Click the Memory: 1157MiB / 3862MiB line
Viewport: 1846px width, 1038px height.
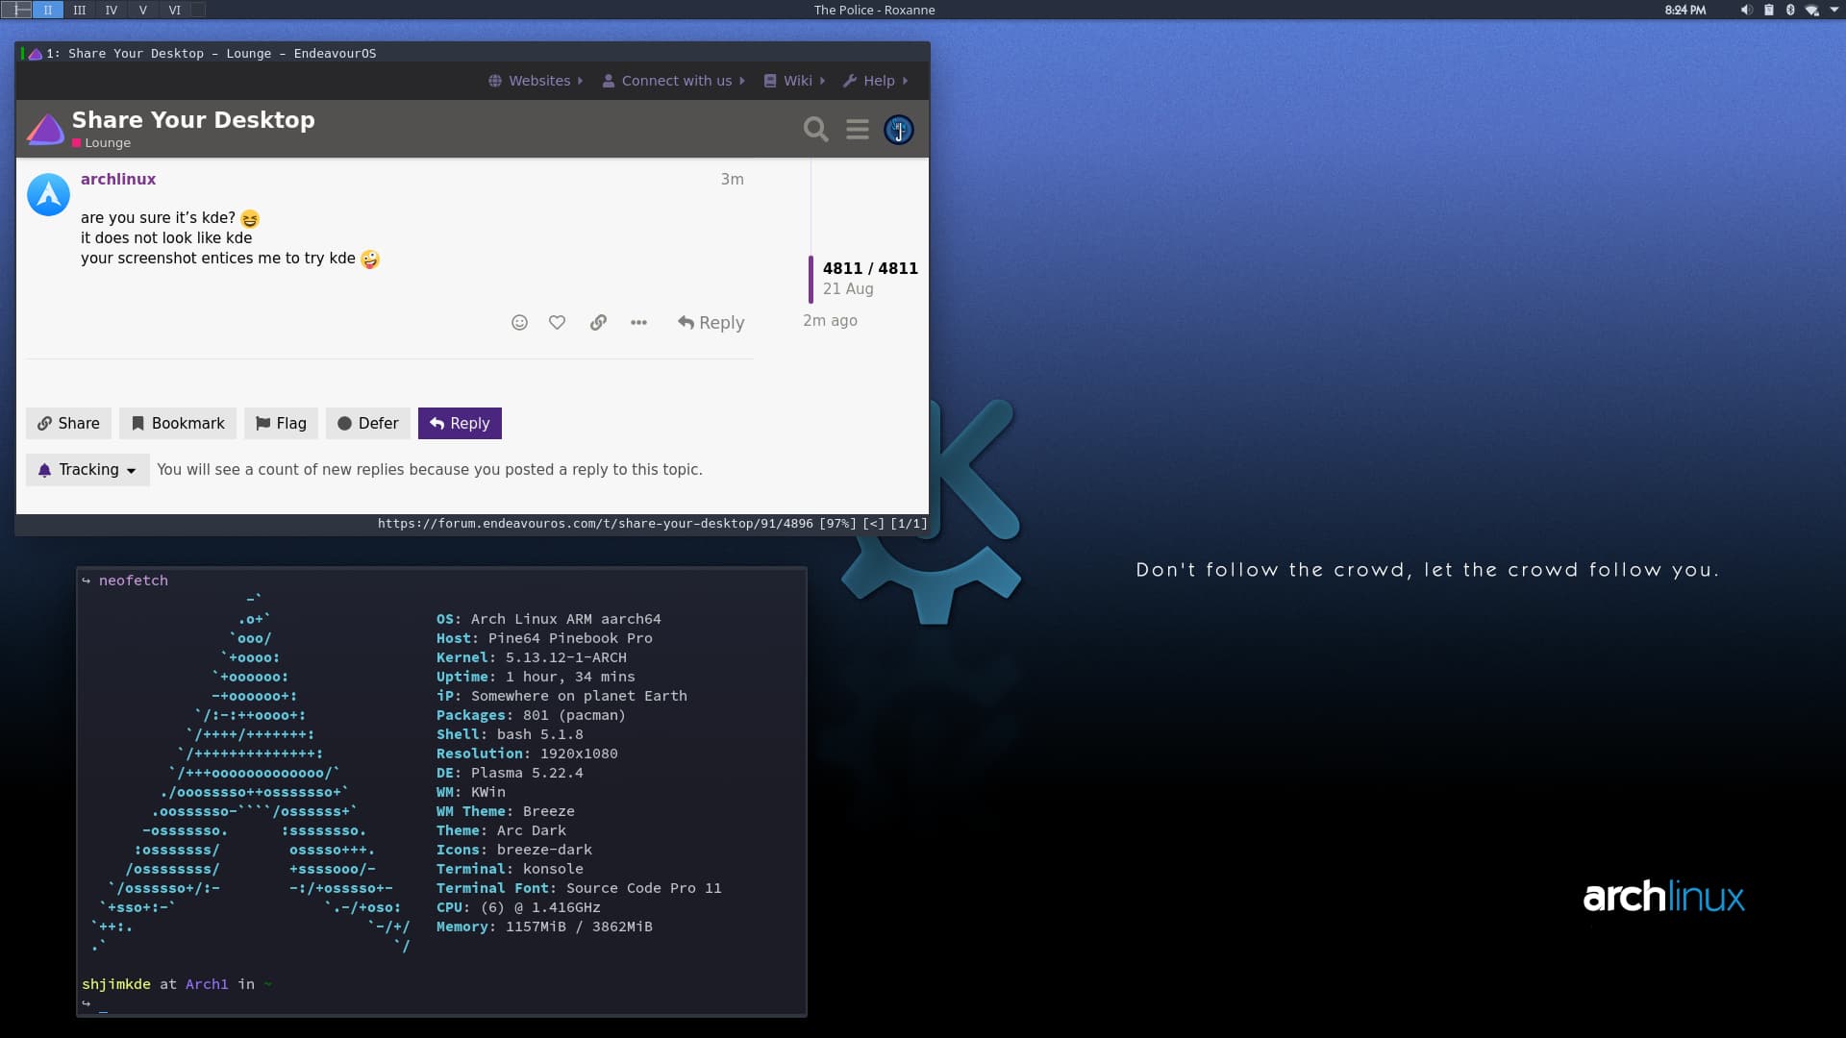tap(544, 927)
